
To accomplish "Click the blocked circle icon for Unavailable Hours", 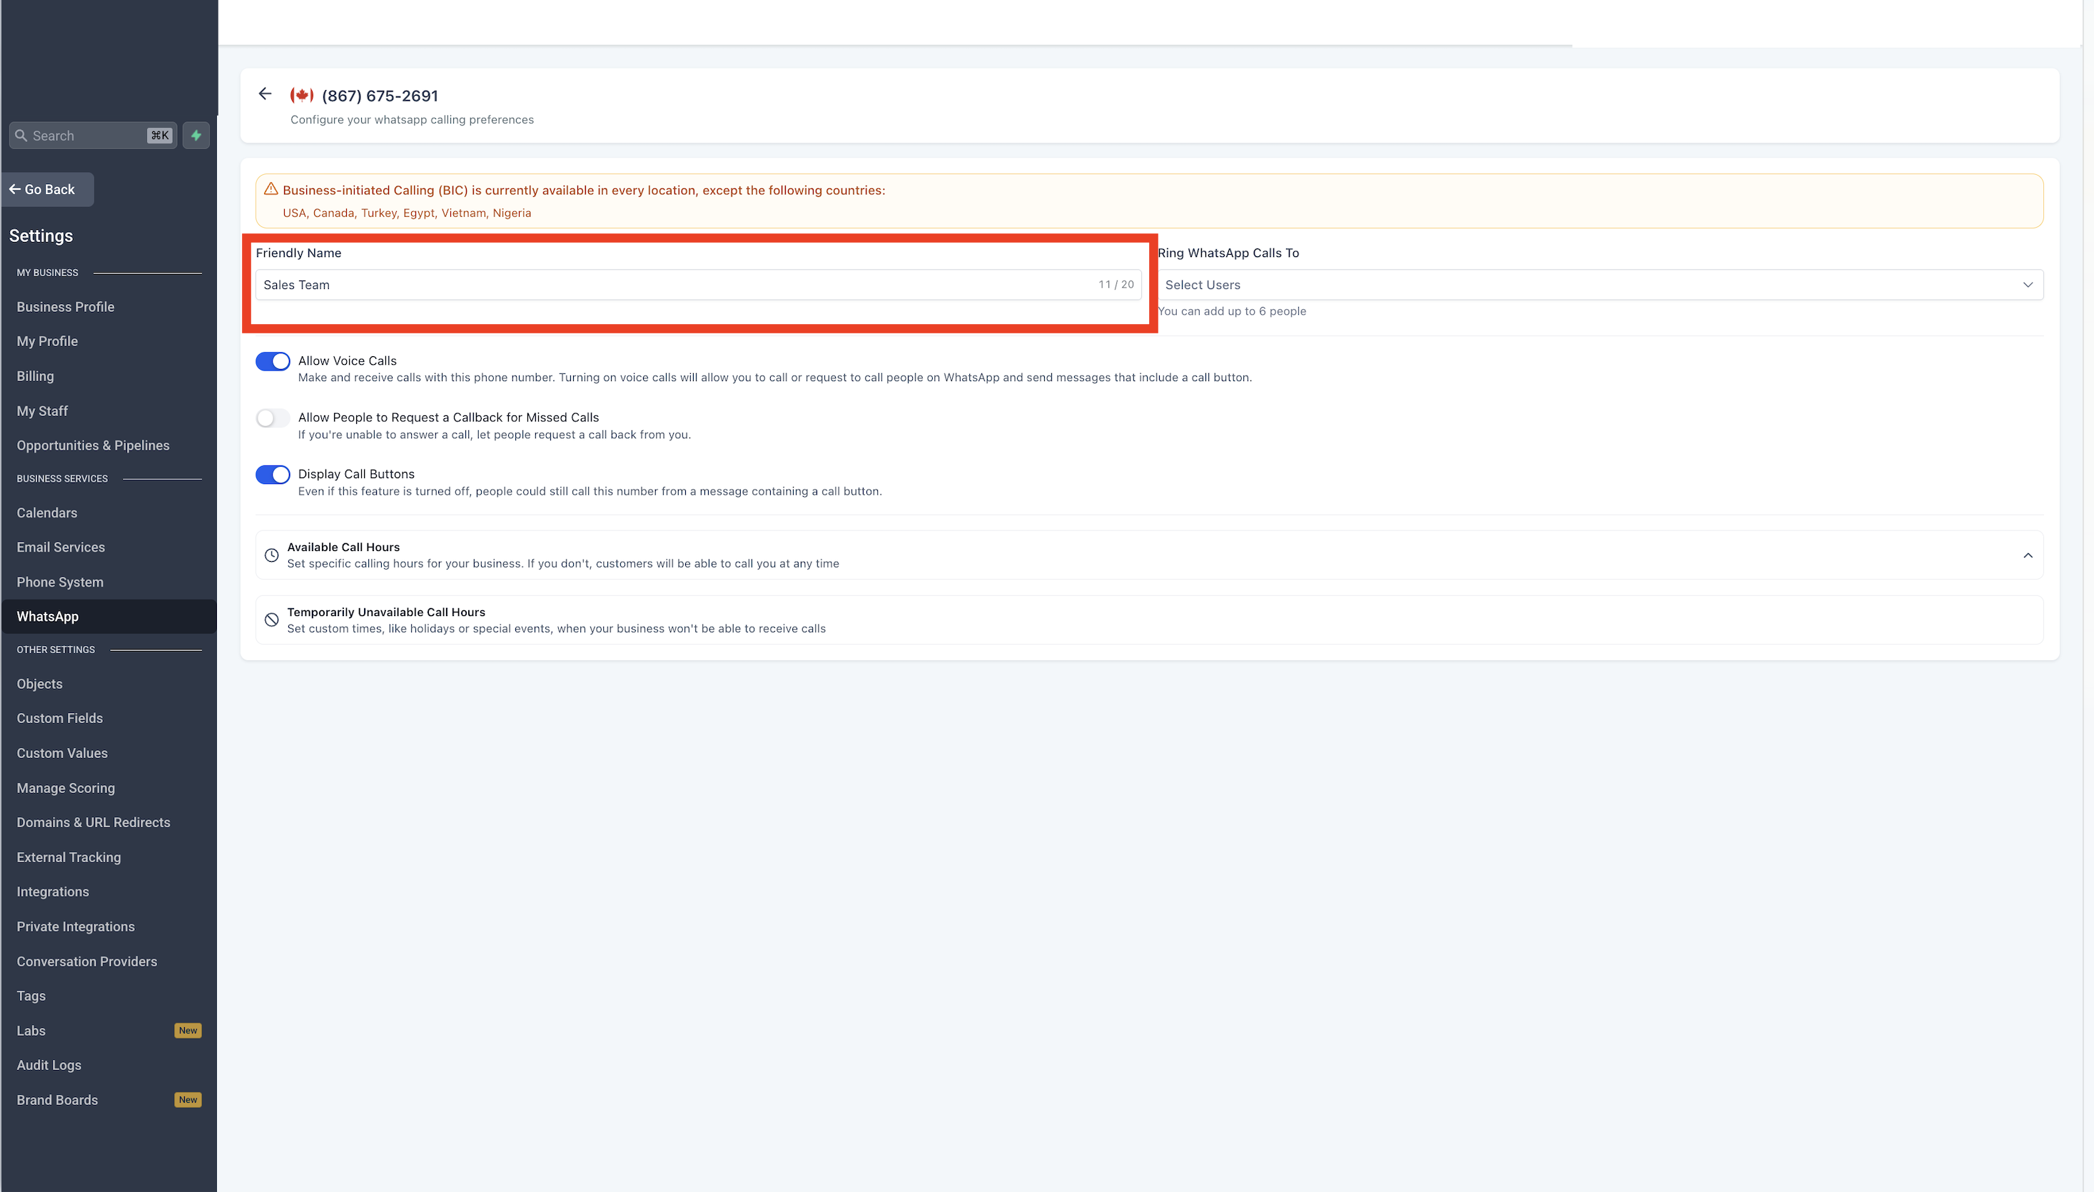I will pos(272,620).
